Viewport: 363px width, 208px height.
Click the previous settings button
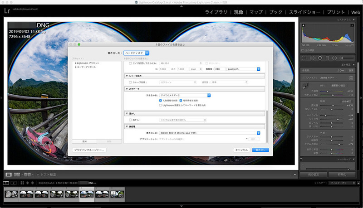pos(314,174)
